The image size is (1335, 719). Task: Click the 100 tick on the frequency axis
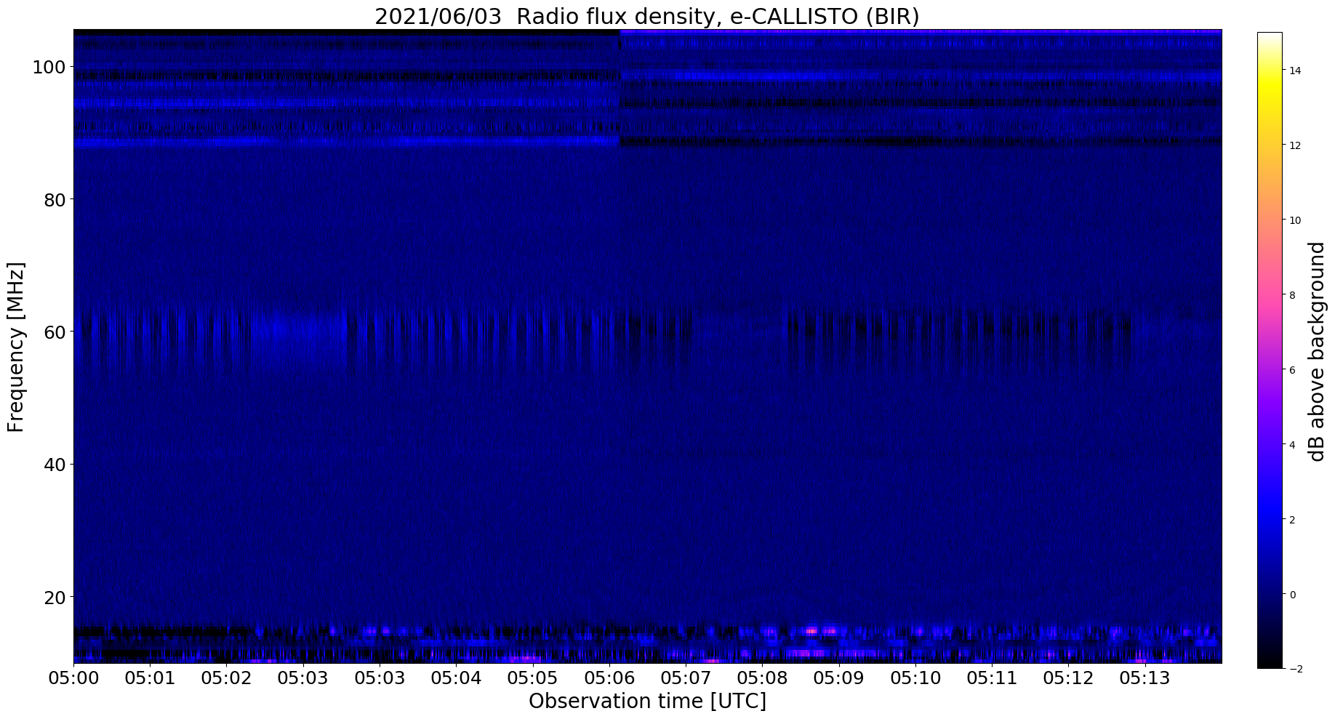pyautogui.click(x=49, y=67)
